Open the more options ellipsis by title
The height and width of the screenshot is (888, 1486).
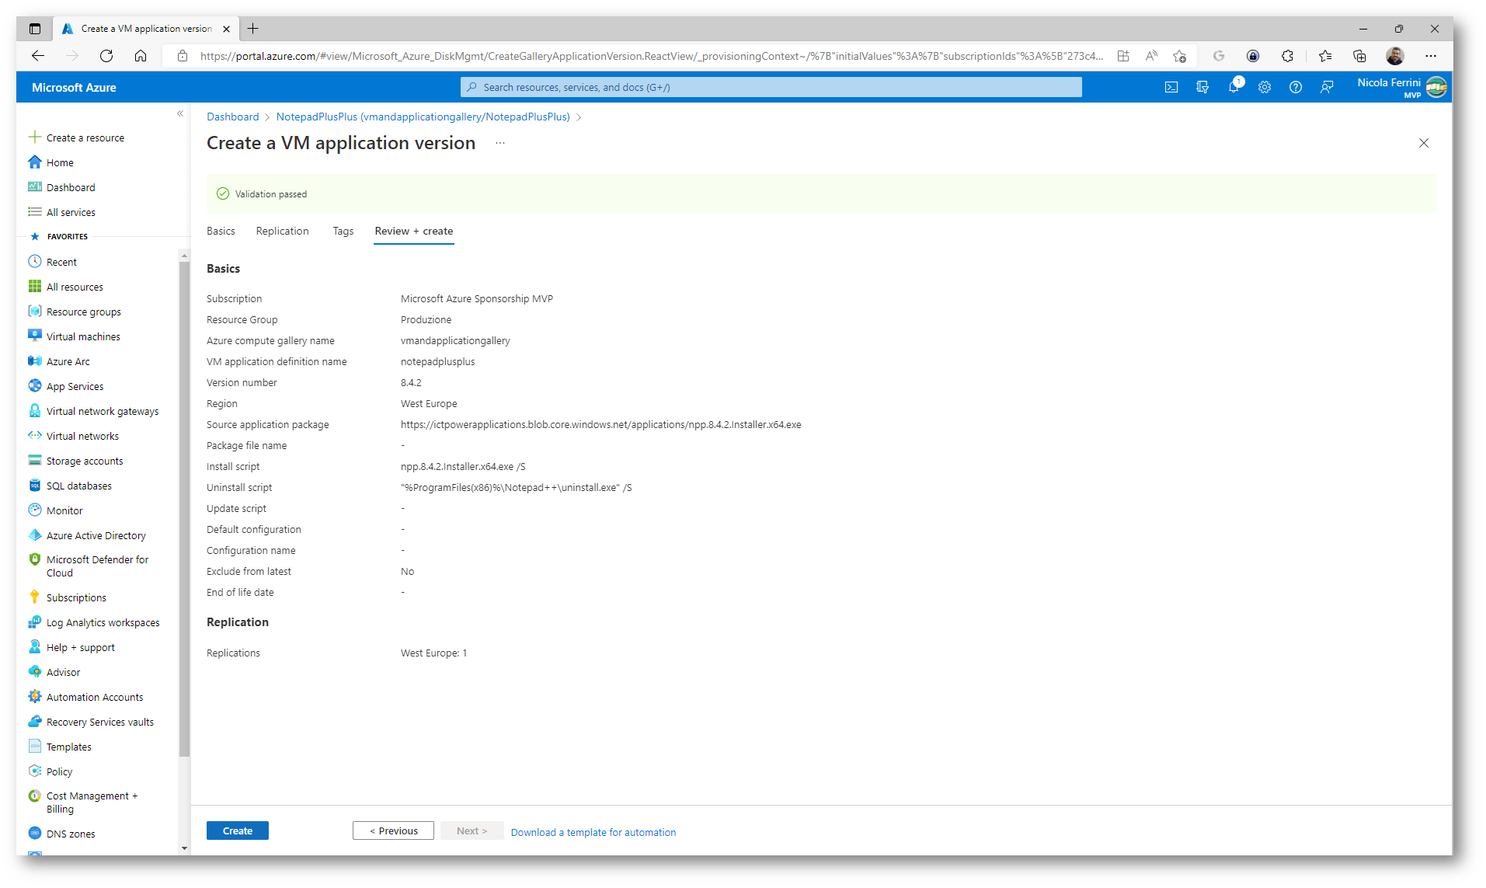click(500, 143)
